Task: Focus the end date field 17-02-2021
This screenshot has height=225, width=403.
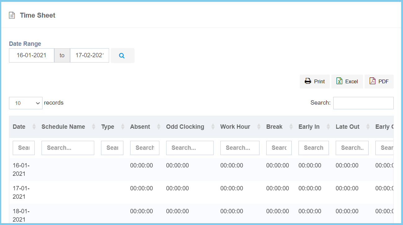Action: coord(90,55)
